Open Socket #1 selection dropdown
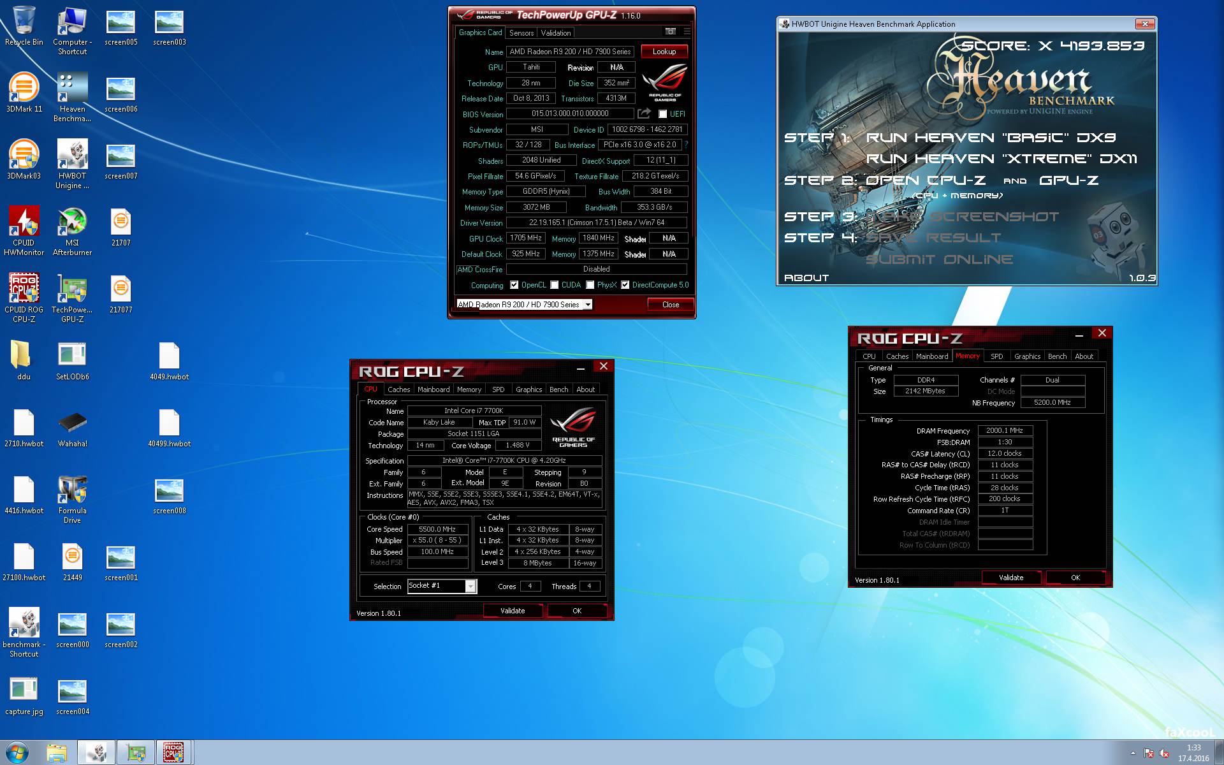 coord(470,586)
